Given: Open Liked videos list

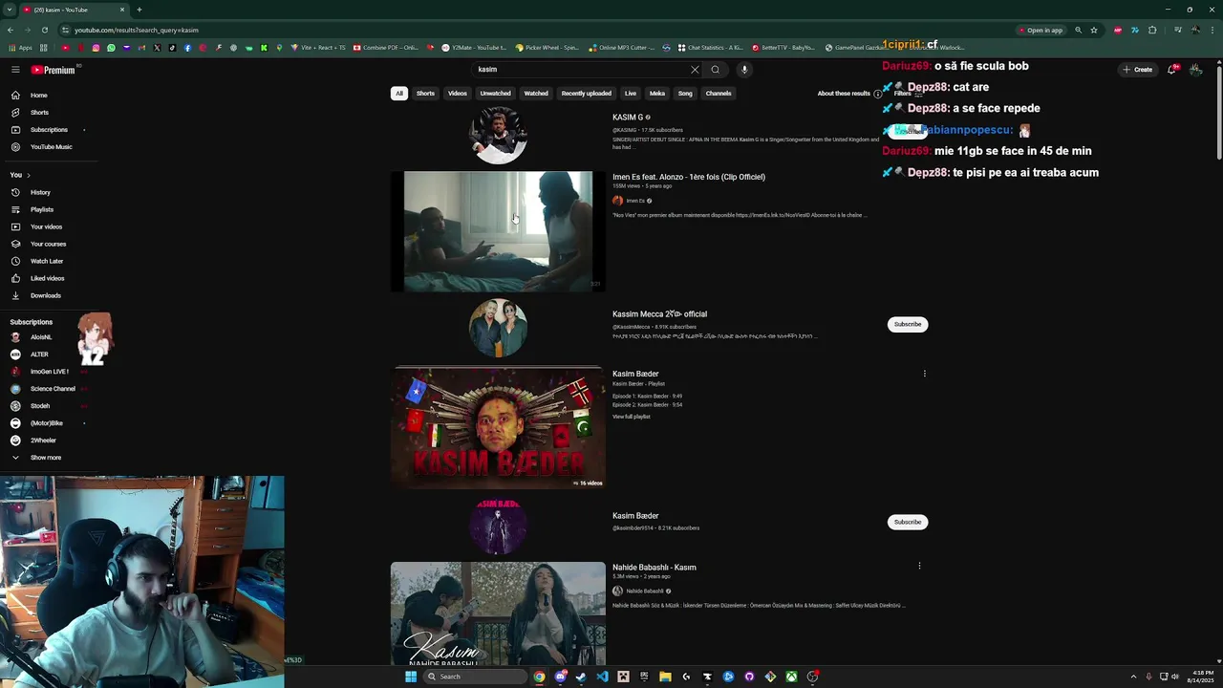Looking at the screenshot, I should coord(47,279).
